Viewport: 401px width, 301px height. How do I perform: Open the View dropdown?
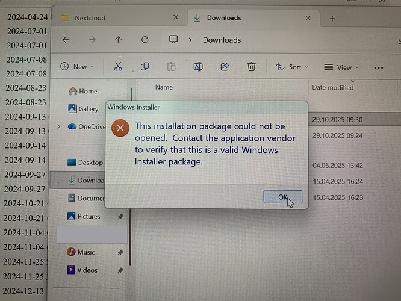[341, 67]
